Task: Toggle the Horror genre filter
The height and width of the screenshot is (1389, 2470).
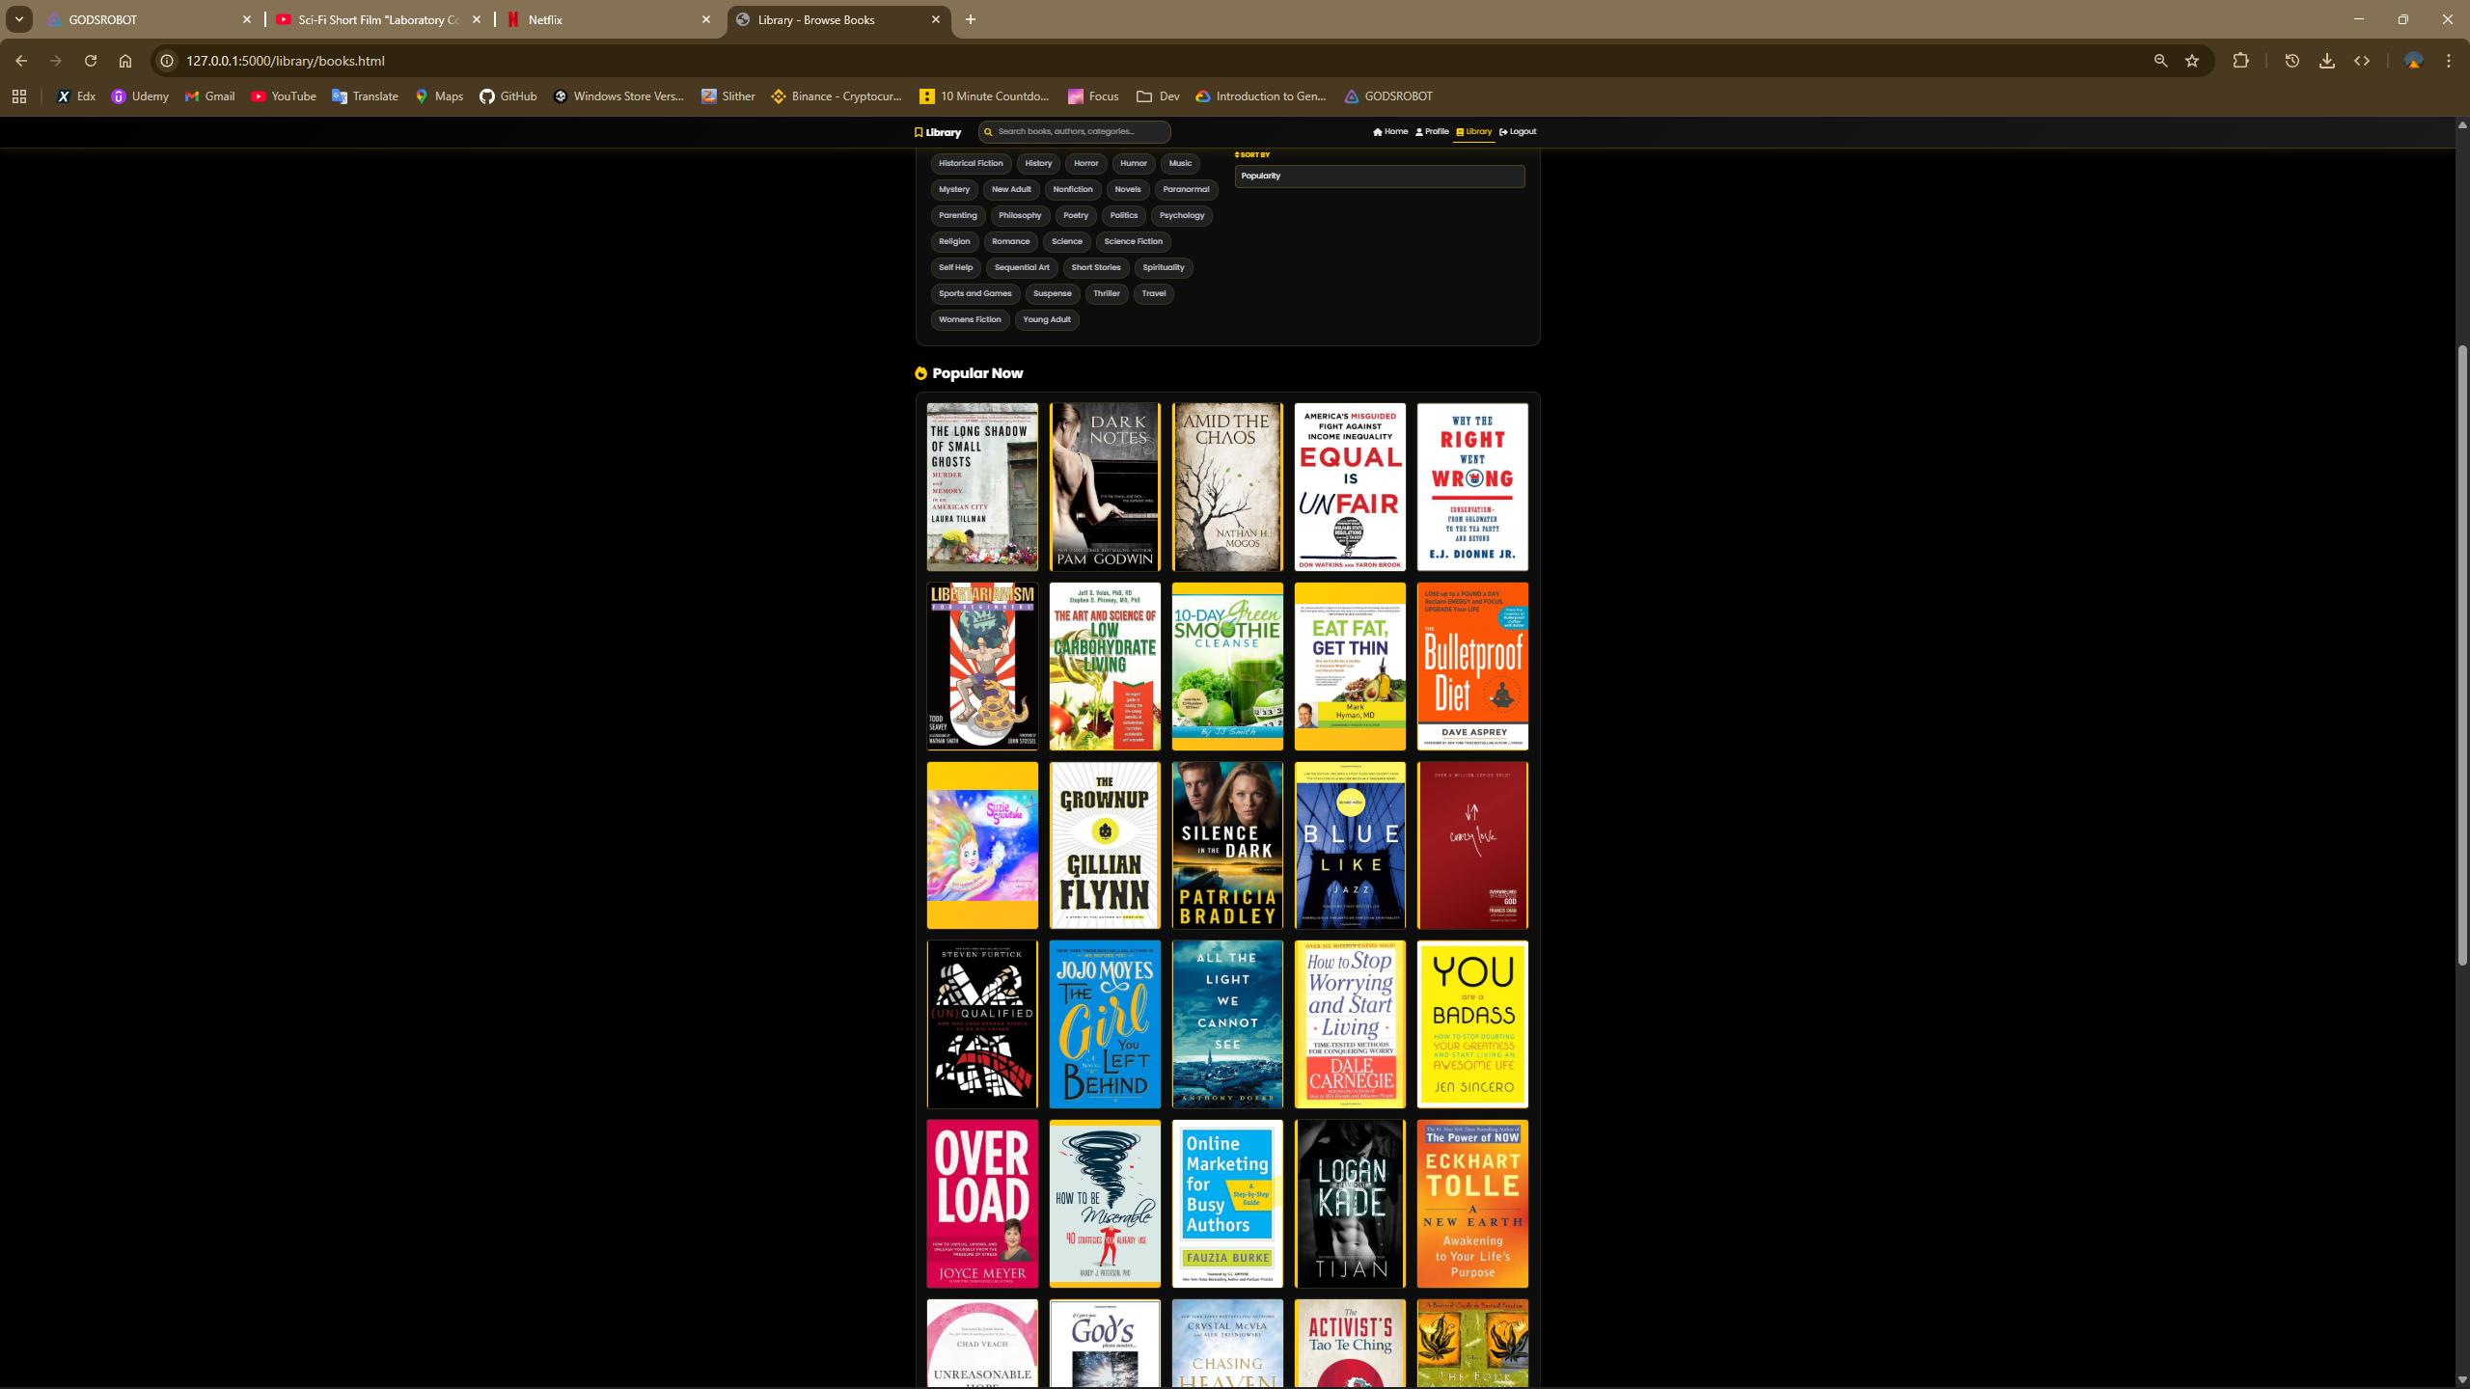Action: (1085, 163)
